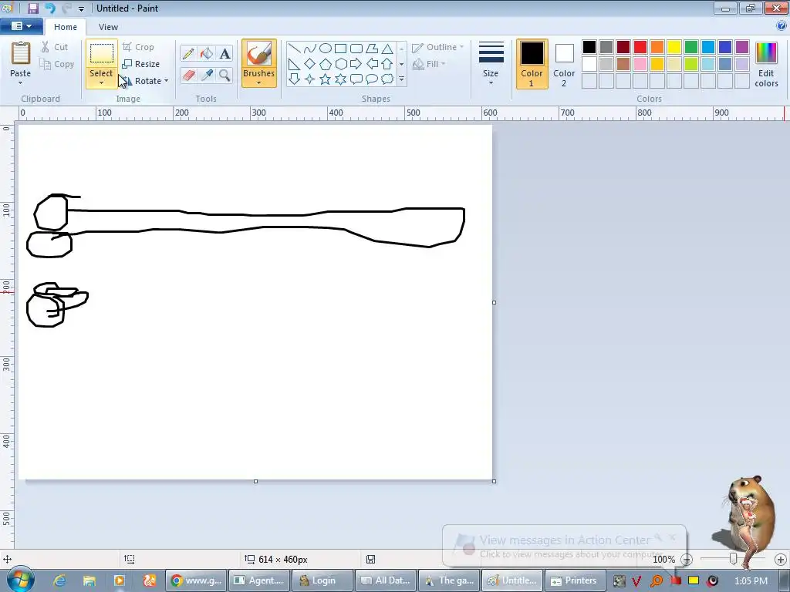Choose the Magnifier tool
Screen dimensions: 790x592
pyautogui.click(x=225, y=76)
